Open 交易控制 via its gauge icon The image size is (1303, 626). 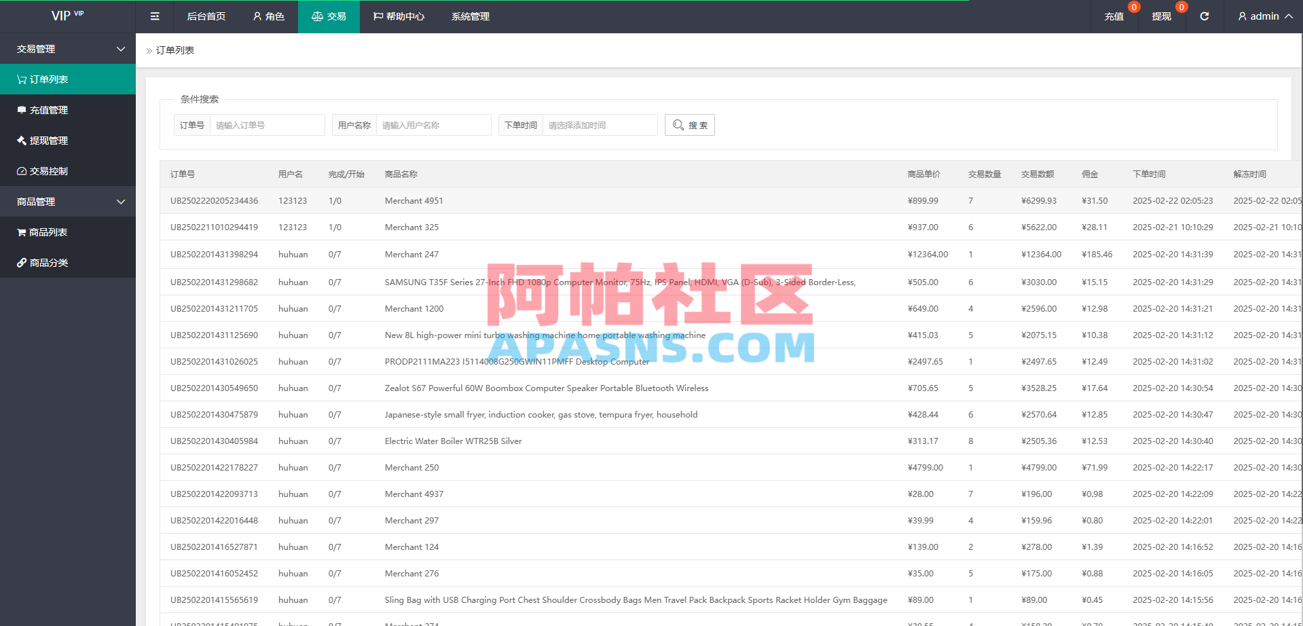click(21, 171)
